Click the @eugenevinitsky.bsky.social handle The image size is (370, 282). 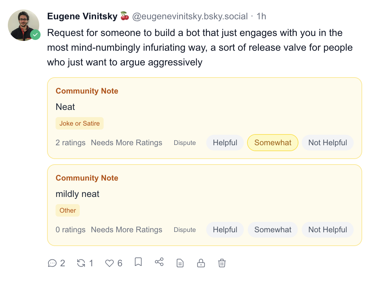pos(190,16)
